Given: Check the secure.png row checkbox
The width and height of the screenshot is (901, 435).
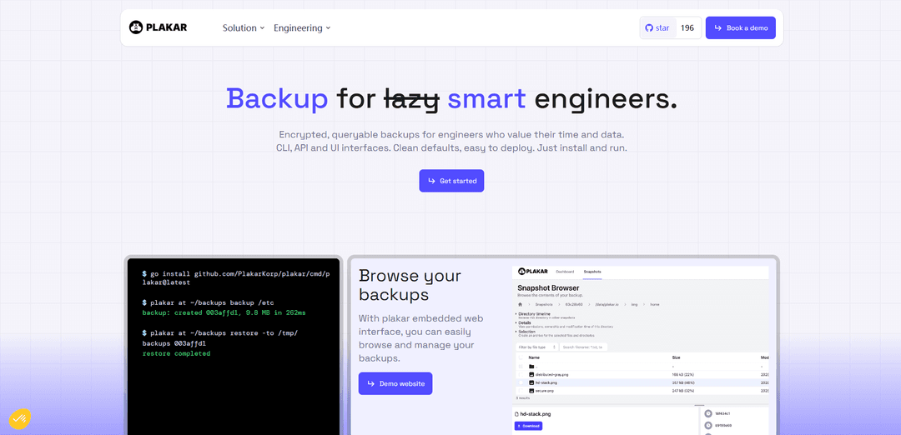Looking at the screenshot, I should pyautogui.click(x=521, y=391).
